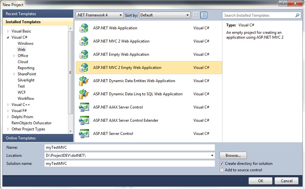Enable Add to source control
Screen dimensions: 305x189
coord(221,170)
